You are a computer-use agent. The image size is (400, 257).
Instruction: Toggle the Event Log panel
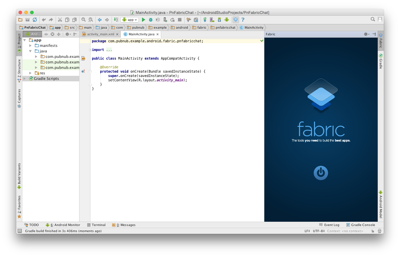[x=329, y=225]
